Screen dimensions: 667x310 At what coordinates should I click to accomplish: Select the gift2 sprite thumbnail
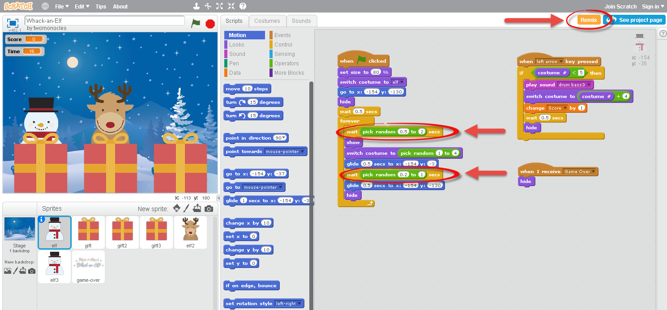tap(122, 232)
